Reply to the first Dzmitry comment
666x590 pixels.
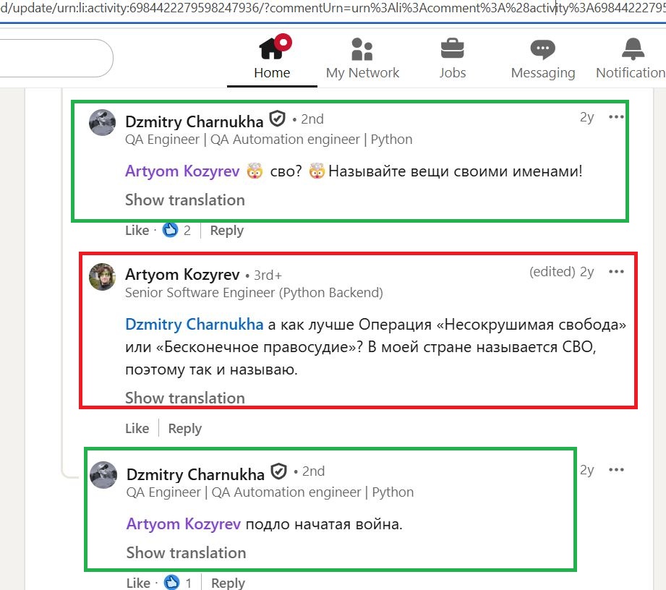tap(226, 231)
